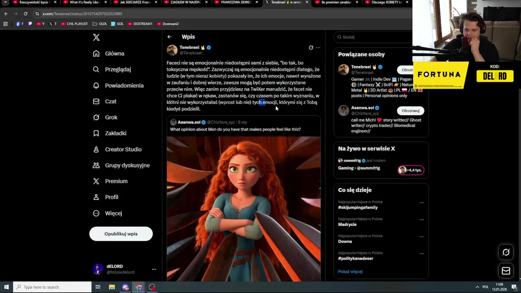521x293 pixels.
Task: Open Czat messages
Action: coord(105,101)
